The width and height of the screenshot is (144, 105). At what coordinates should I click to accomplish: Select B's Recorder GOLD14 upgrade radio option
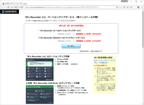39,37
